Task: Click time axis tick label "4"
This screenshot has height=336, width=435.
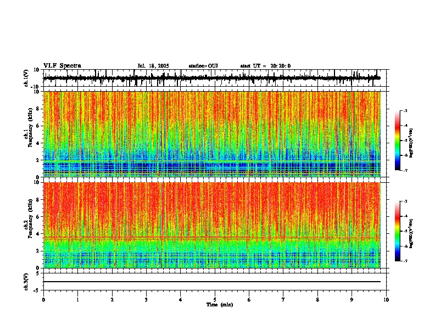Action: (x=181, y=300)
